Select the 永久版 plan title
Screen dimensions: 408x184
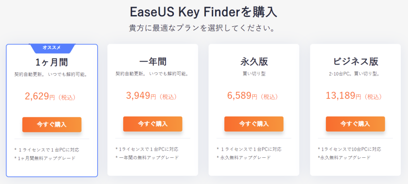(x=254, y=62)
